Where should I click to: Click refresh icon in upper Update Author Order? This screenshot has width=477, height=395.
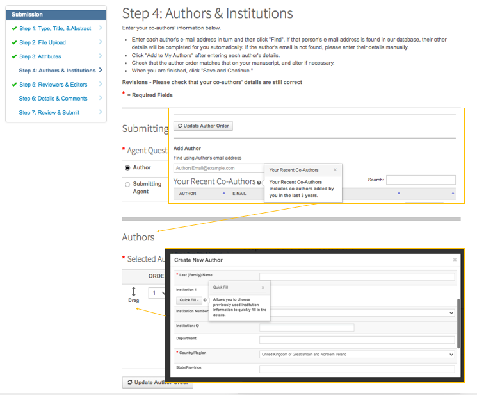tap(180, 126)
